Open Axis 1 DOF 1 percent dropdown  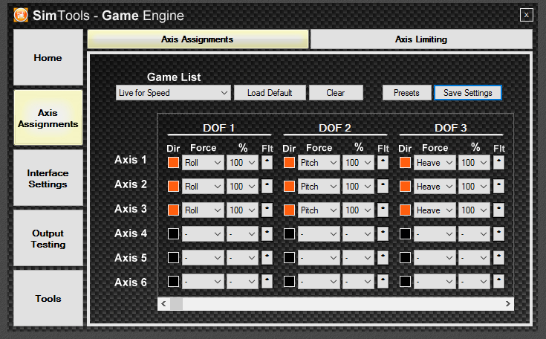(242, 162)
